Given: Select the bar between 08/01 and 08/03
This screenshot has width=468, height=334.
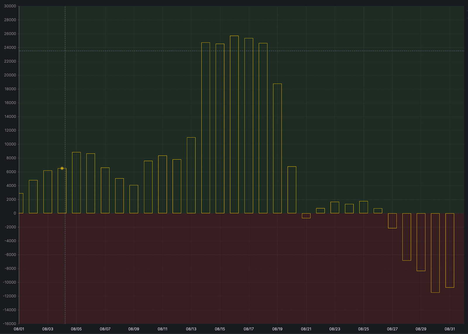Looking at the screenshot, I should pyautogui.click(x=33, y=196).
